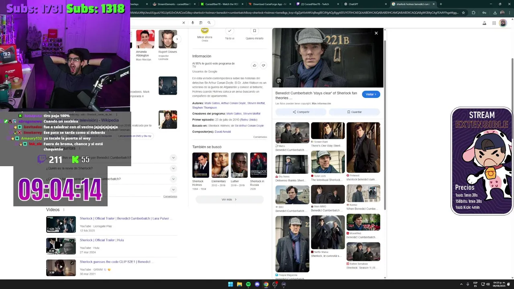Show next cast members with arrow

click(x=177, y=39)
